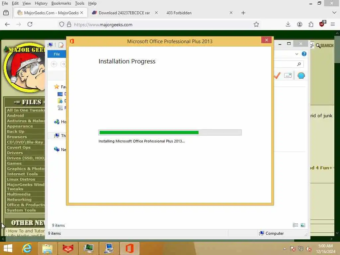Open the Internet Tools category link
The image size is (340, 255).
(x=22, y=174)
